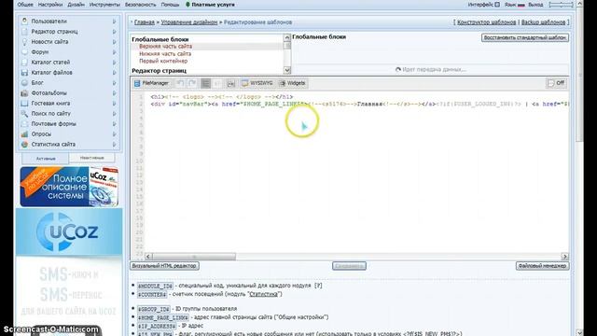Open the Дизайн menu

coord(76,5)
